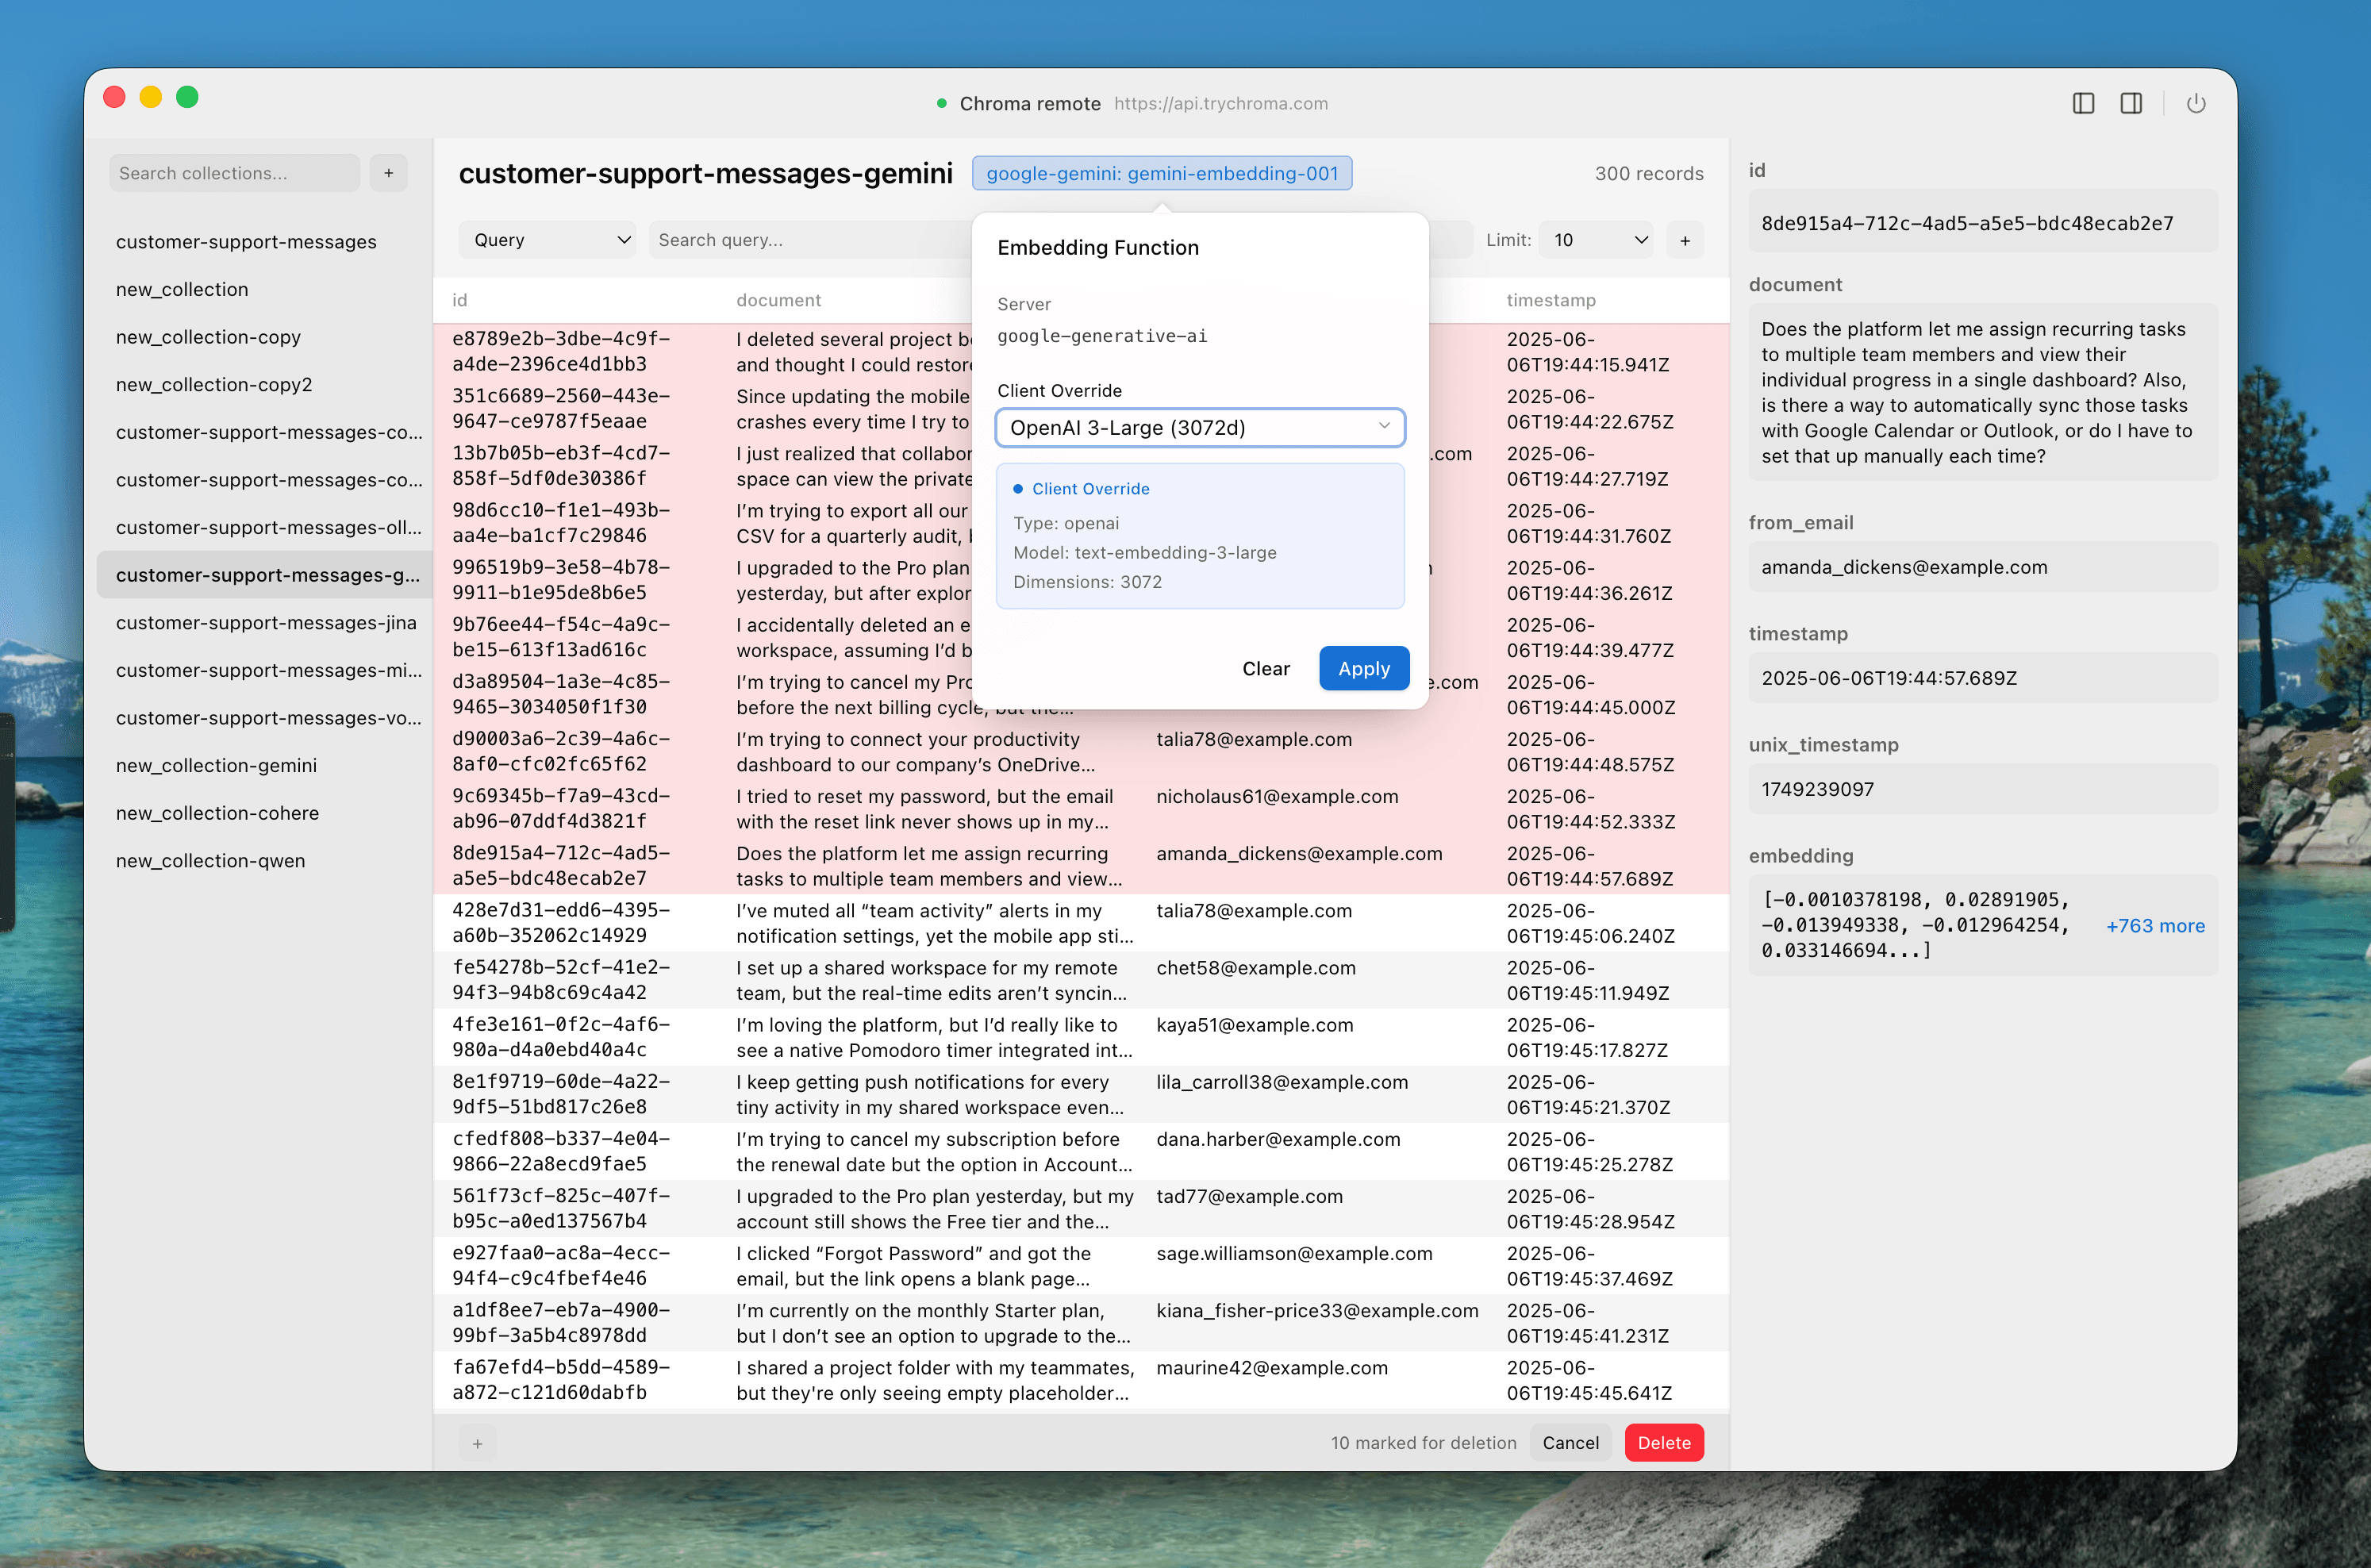Viewport: 2371px width, 1568px height.
Task: Click the add record plus at bottom left
Action: coord(478,1443)
